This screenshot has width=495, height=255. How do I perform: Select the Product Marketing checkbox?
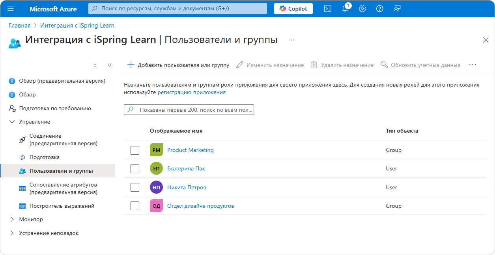coord(135,150)
